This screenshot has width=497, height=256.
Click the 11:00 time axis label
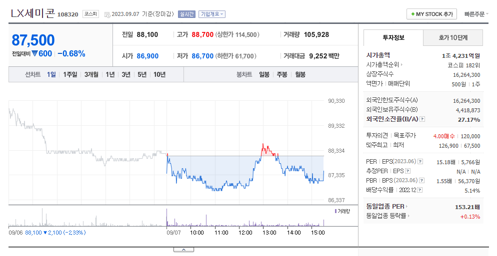(x=221, y=233)
